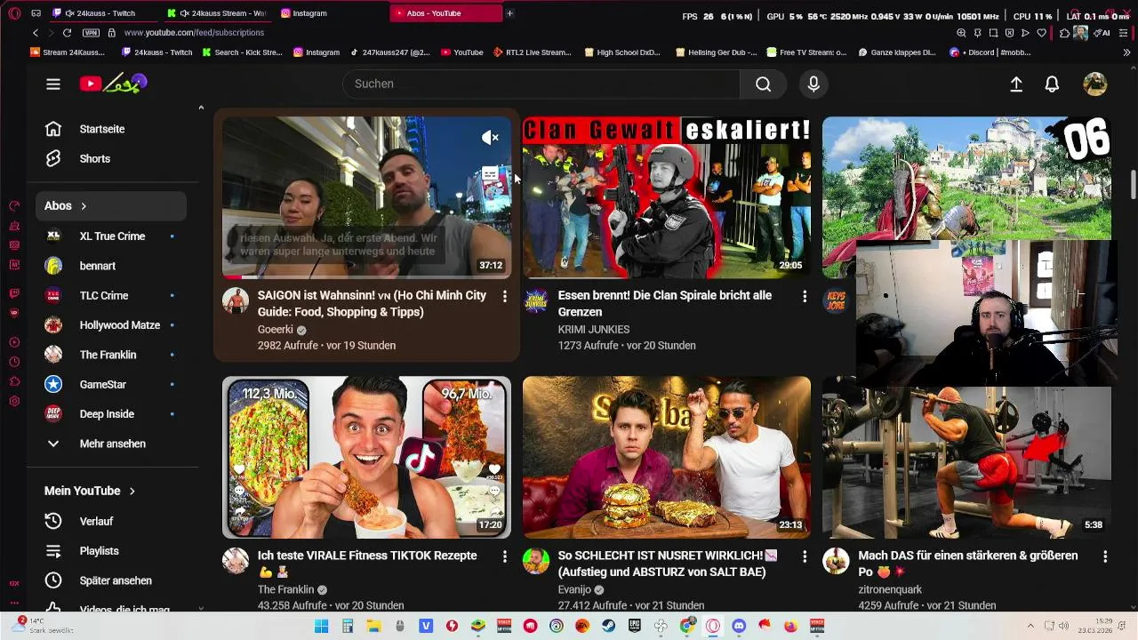
Task: Click the heart bookmark icon in address bar
Action: [x=1042, y=33]
